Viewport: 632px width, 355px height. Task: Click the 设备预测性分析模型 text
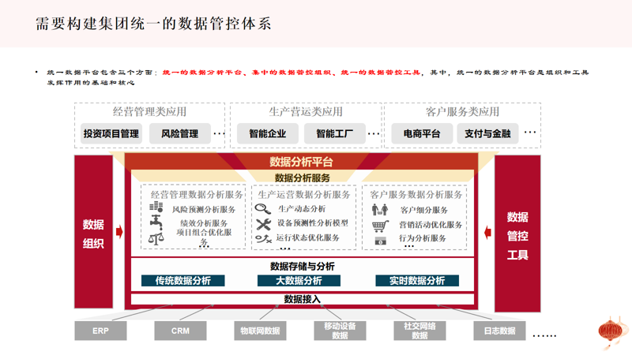pyautogui.click(x=312, y=222)
